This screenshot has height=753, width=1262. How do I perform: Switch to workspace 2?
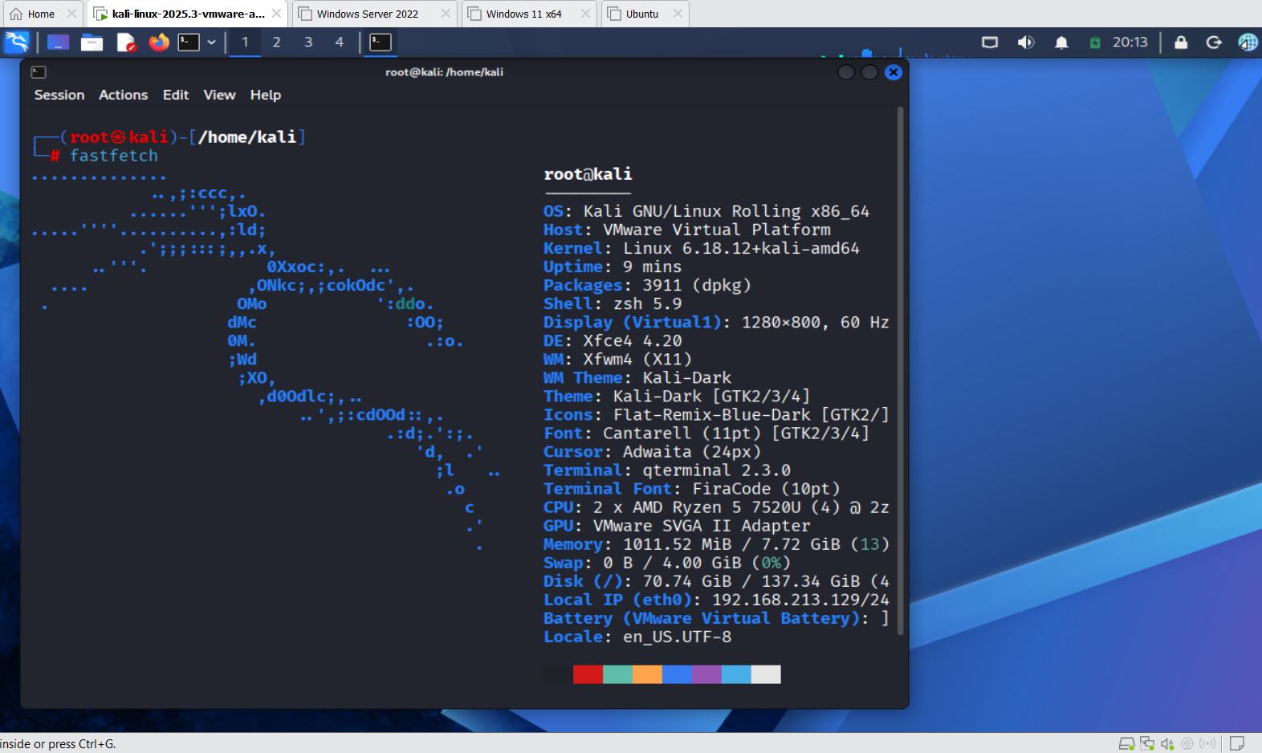pyautogui.click(x=276, y=42)
